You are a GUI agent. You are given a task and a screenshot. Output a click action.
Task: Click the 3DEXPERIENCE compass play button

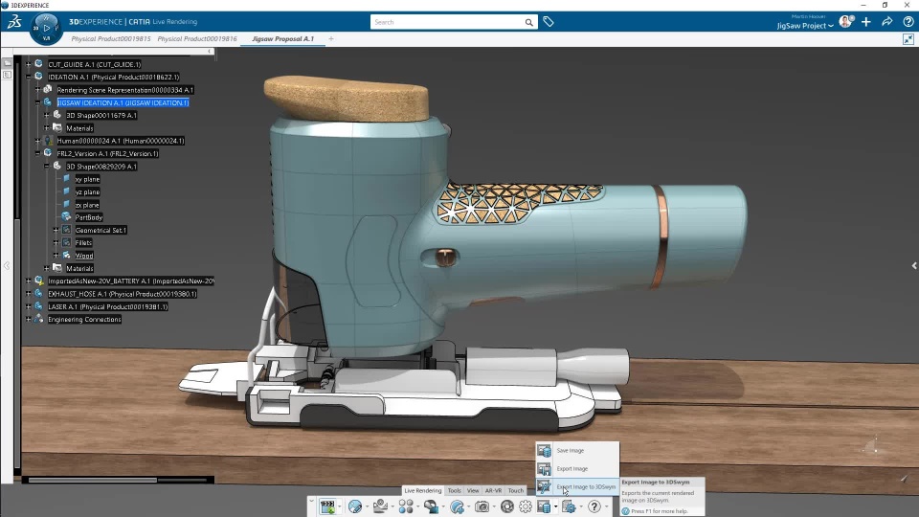tap(47, 27)
